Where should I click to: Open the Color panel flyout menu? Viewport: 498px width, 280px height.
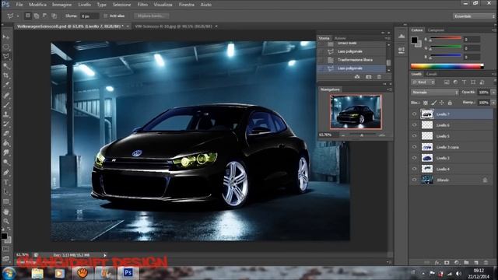[493, 30]
